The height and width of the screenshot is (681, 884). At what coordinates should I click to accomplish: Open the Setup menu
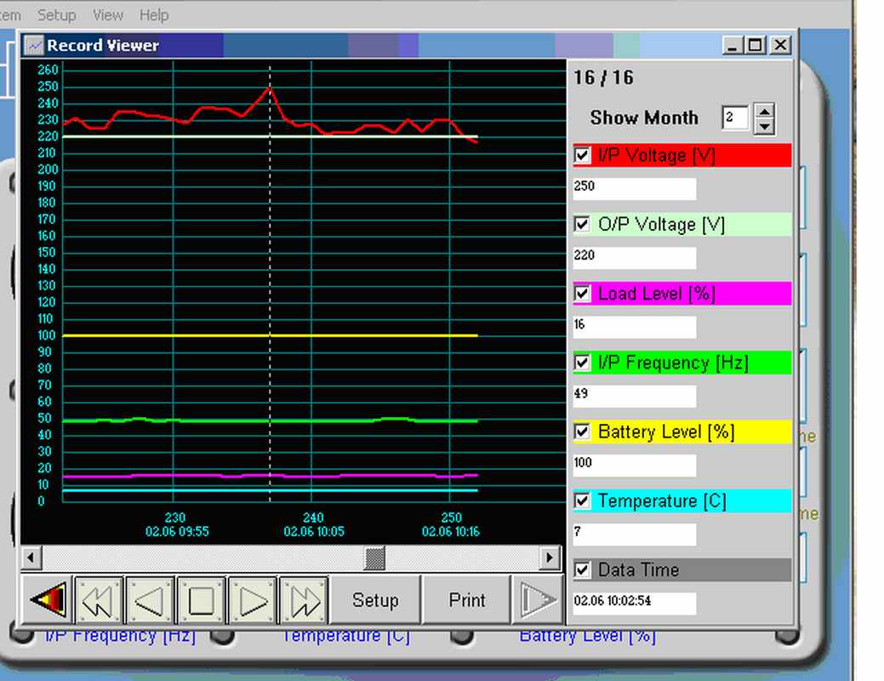coord(56,14)
